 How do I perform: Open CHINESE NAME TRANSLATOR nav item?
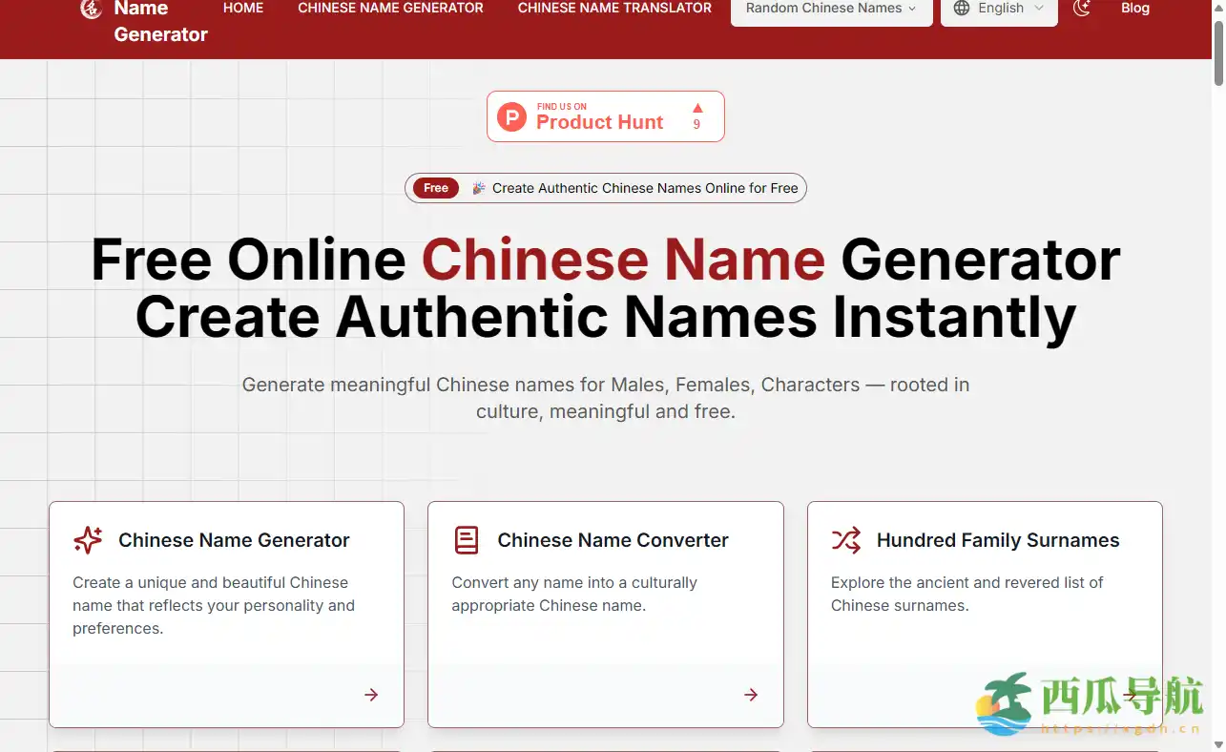[x=614, y=9]
